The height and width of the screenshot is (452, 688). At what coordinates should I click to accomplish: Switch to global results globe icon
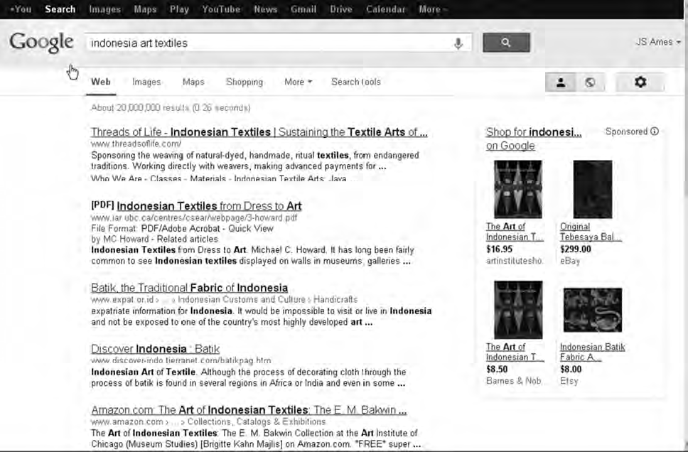point(590,82)
